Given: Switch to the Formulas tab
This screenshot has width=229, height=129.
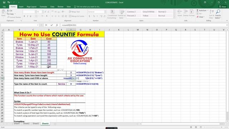Looking at the screenshot, I should pos(43,7).
